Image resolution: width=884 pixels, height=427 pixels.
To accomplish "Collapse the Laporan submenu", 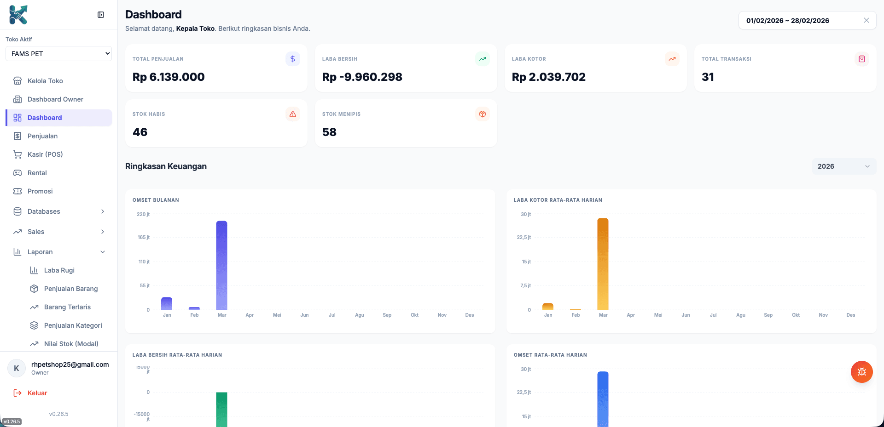I will tap(59, 252).
